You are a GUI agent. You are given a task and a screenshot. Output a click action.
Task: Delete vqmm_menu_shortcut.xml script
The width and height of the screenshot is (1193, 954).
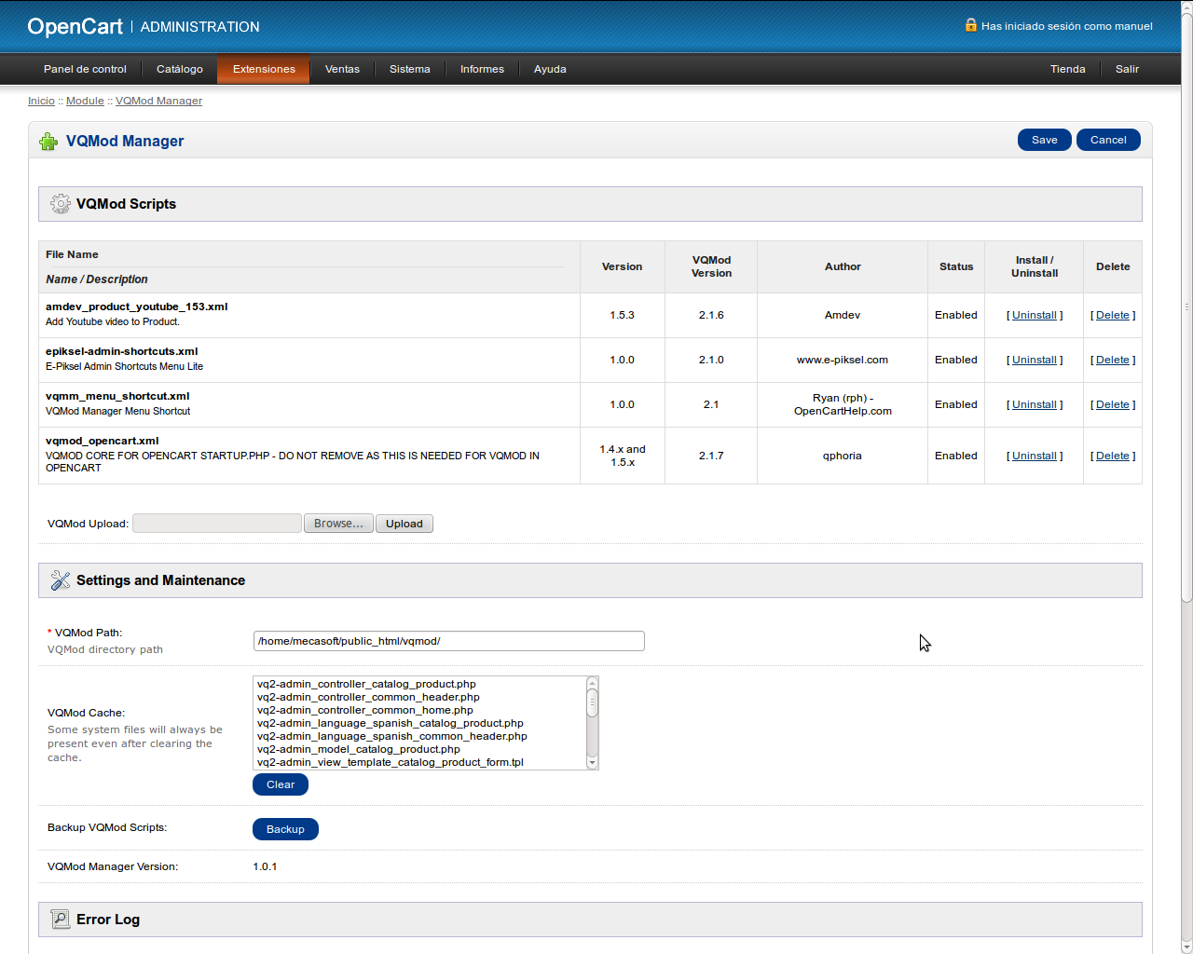tap(1113, 404)
